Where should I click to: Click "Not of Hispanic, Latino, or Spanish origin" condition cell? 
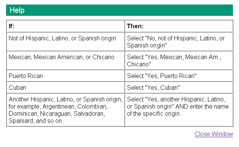[66, 41]
